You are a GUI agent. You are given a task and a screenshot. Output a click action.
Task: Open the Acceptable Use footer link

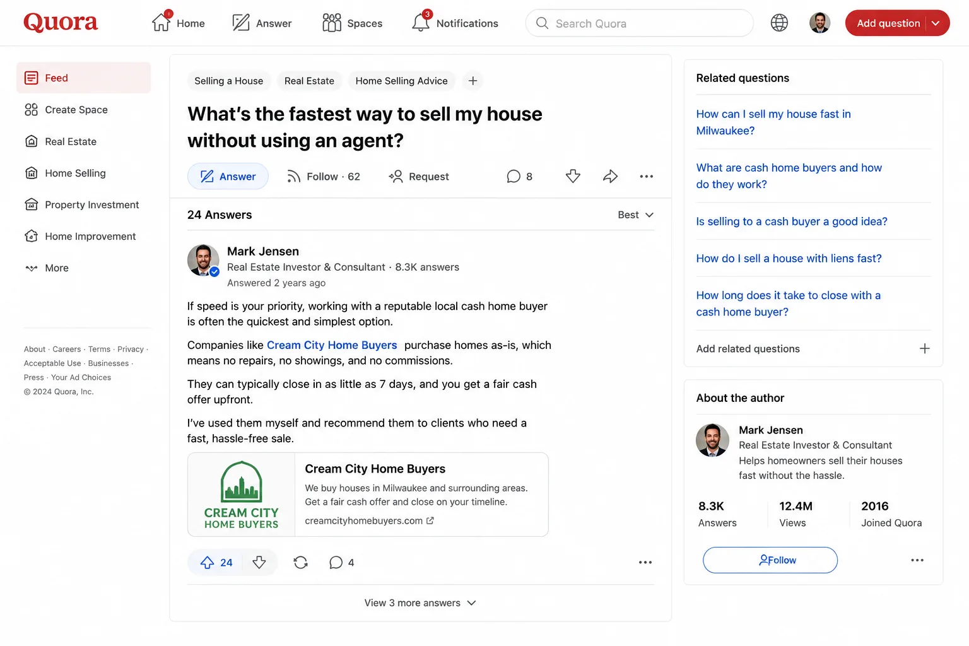tap(52, 363)
